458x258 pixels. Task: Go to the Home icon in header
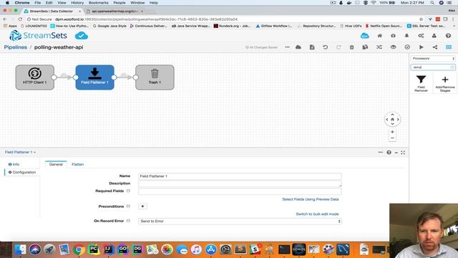coord(380,36)
